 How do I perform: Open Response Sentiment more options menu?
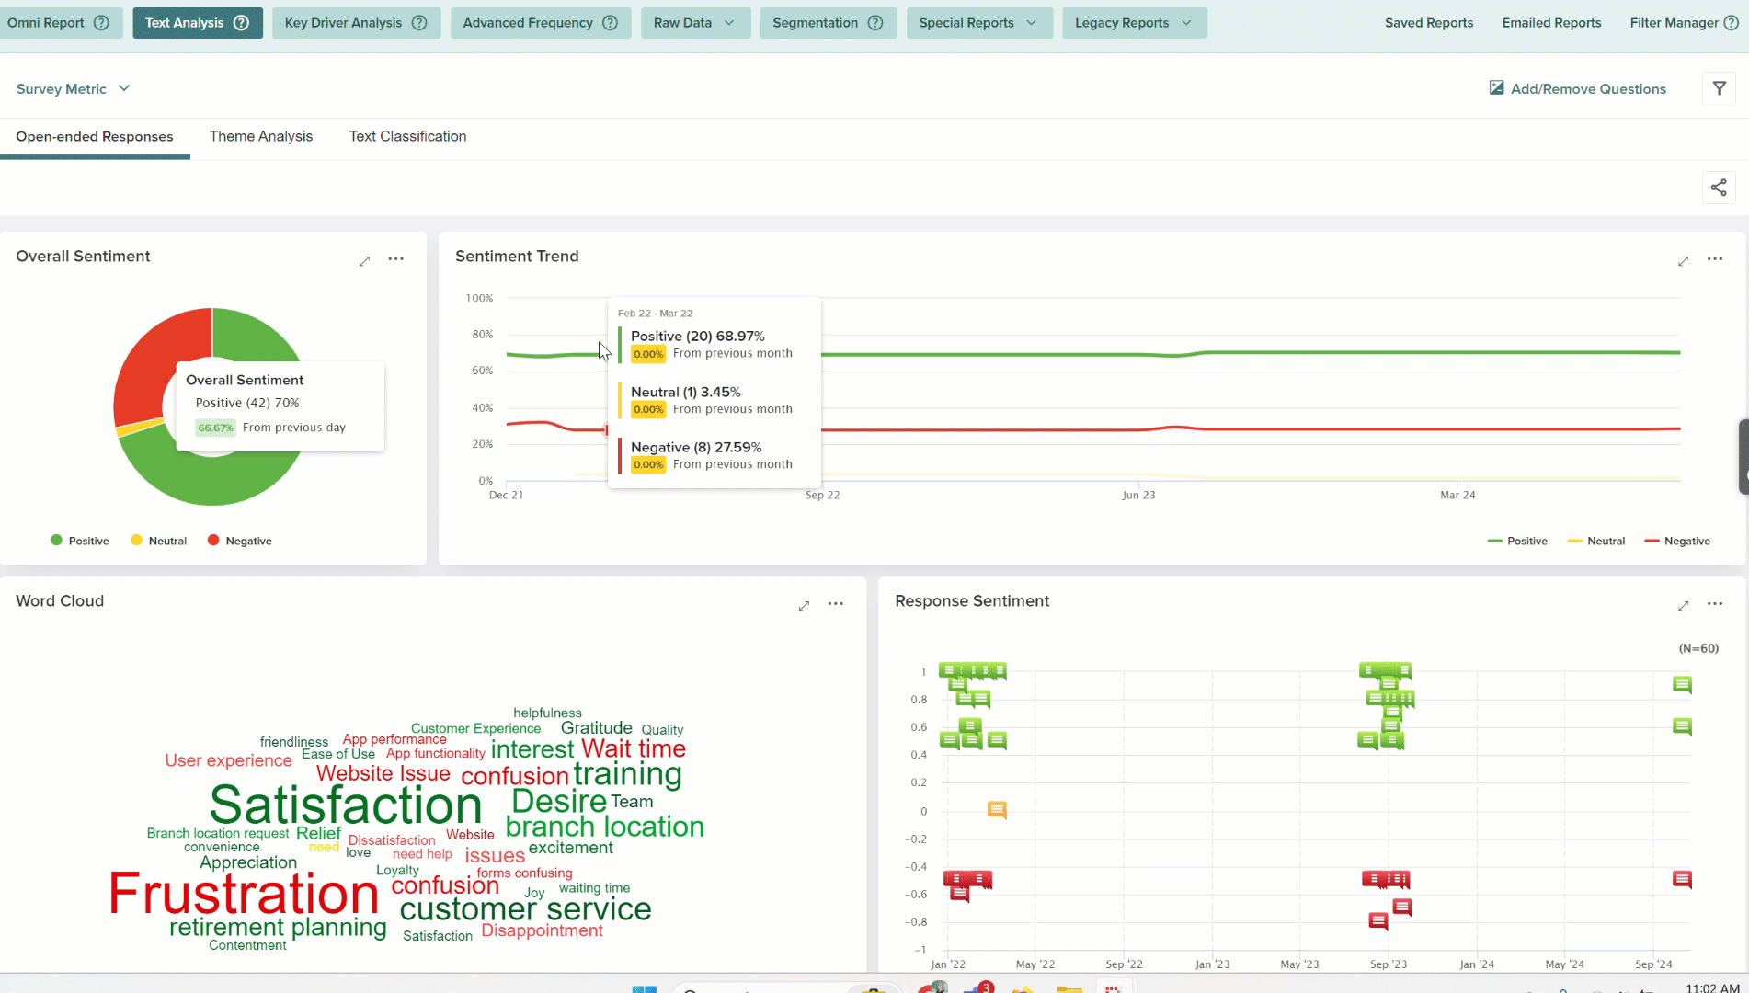click(x=1714, y=604)
